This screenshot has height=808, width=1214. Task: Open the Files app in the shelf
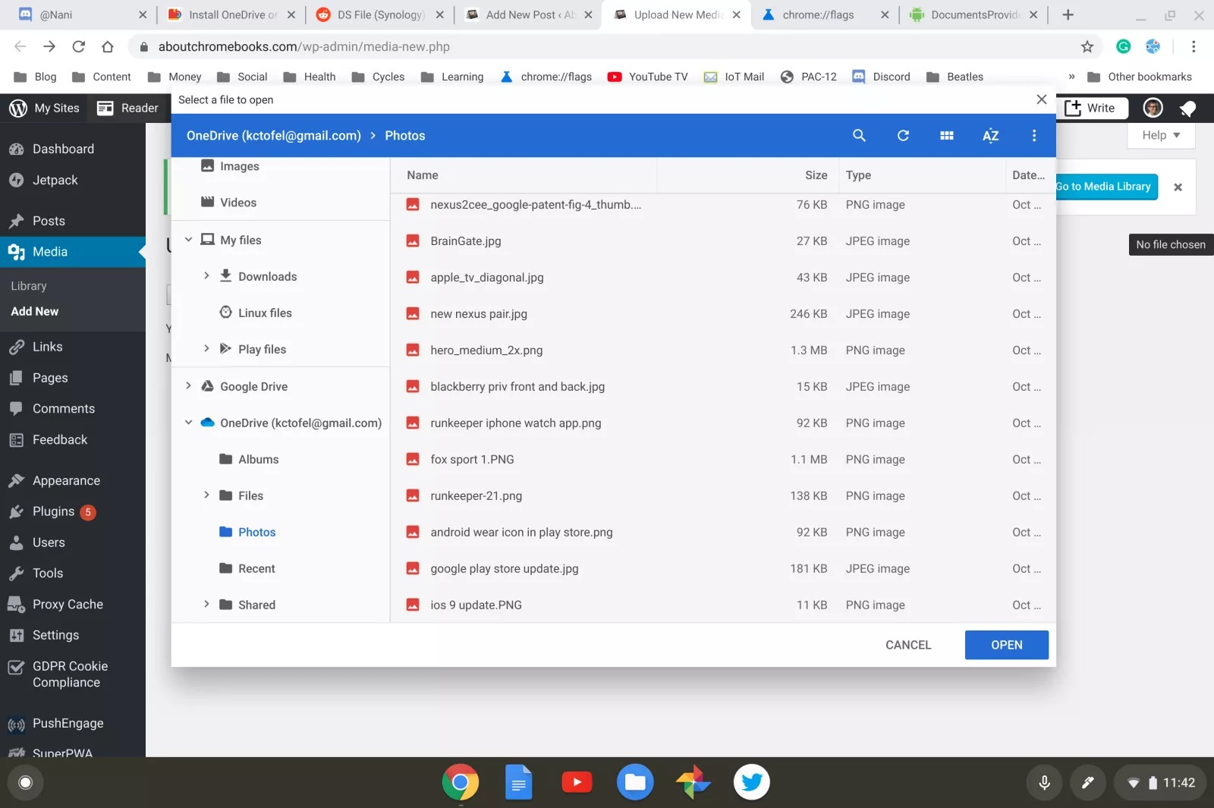tap(635, 782)
